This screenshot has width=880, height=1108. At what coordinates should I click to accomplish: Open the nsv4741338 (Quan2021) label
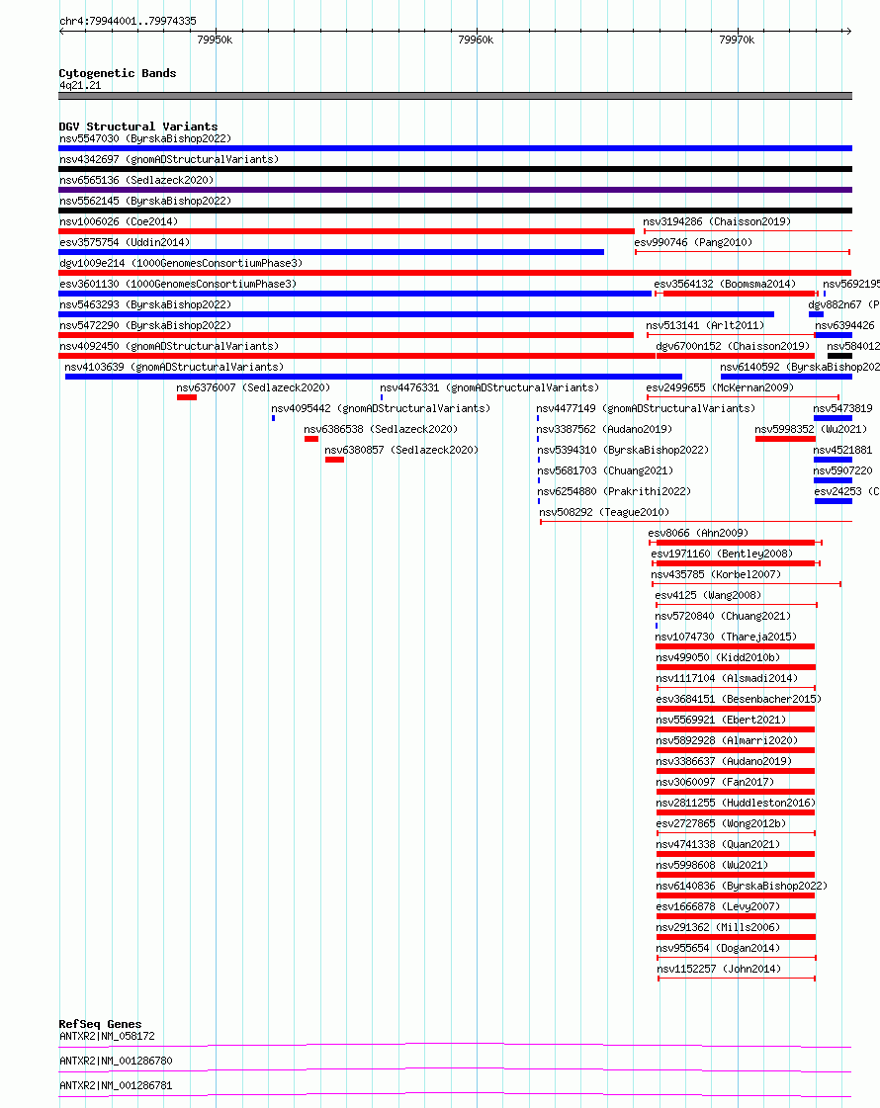pos(718,844)
